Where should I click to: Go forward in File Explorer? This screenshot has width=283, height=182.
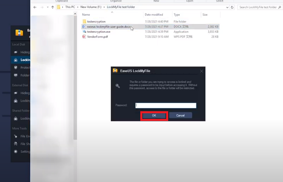click(x=42, y=7)
